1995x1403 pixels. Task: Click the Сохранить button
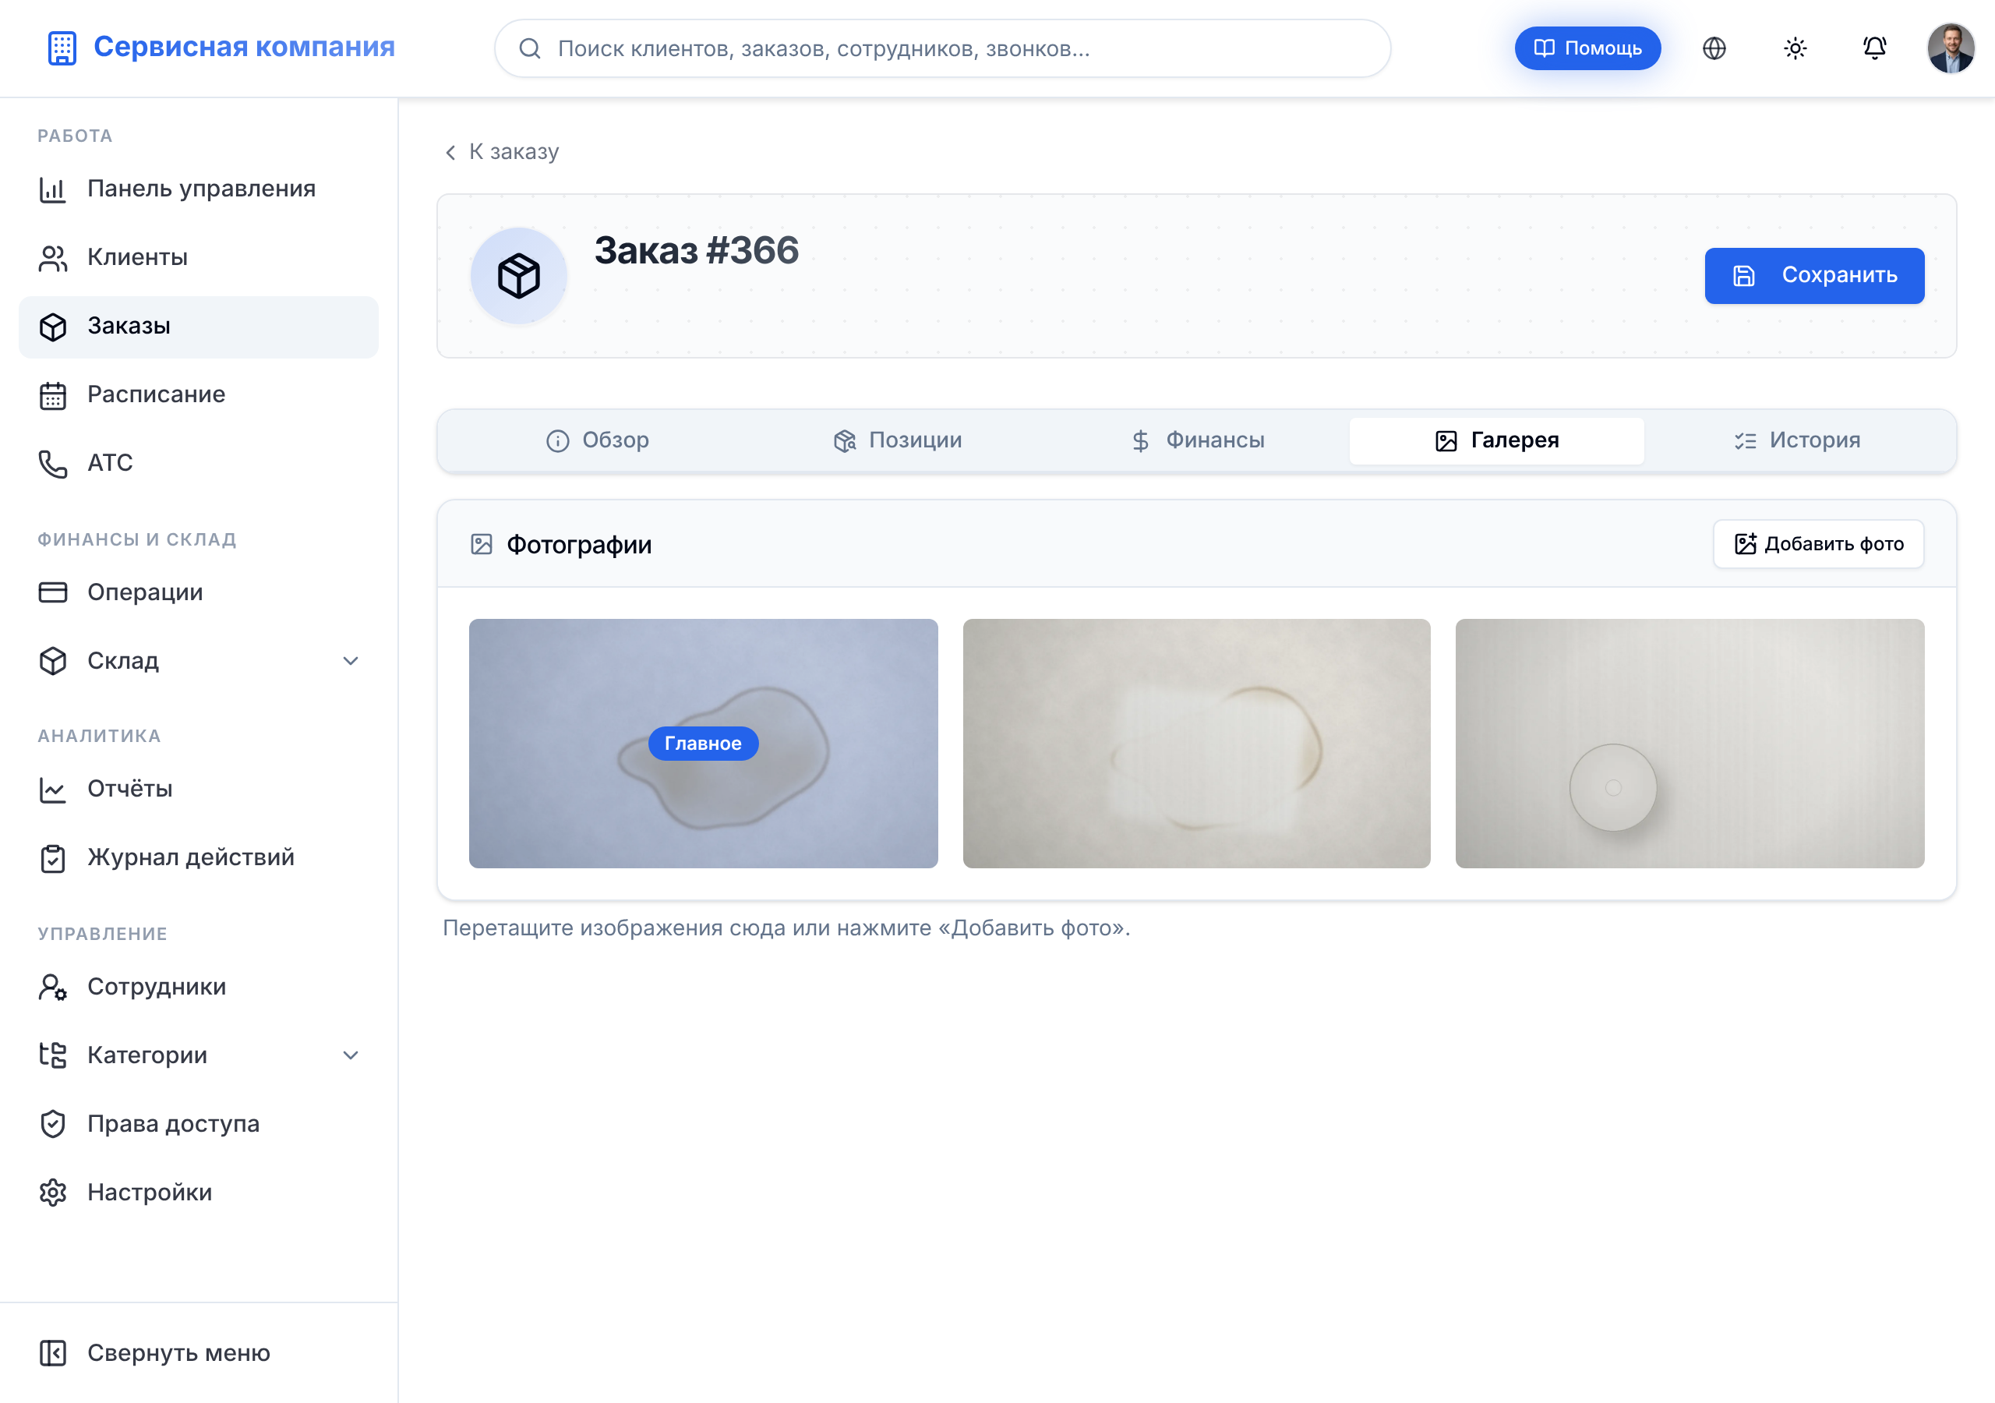point(1814,276)
